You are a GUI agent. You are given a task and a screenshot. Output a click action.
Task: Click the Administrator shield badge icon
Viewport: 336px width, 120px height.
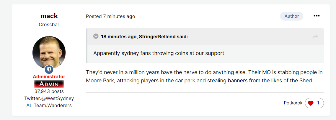49,69
